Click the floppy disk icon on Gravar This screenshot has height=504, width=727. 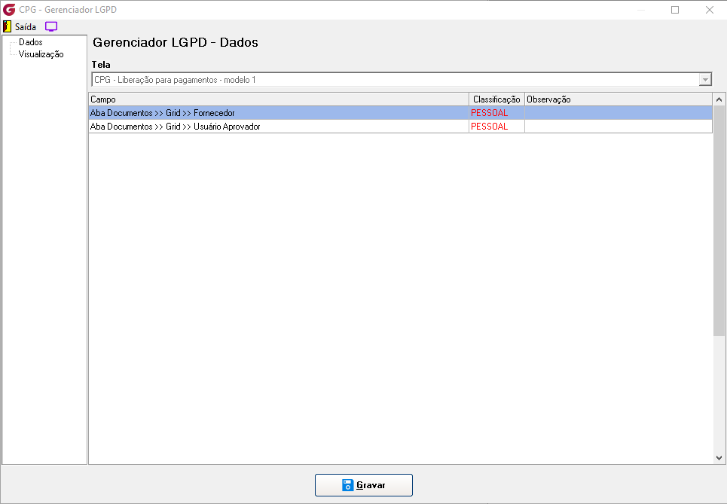coord(348,485)
